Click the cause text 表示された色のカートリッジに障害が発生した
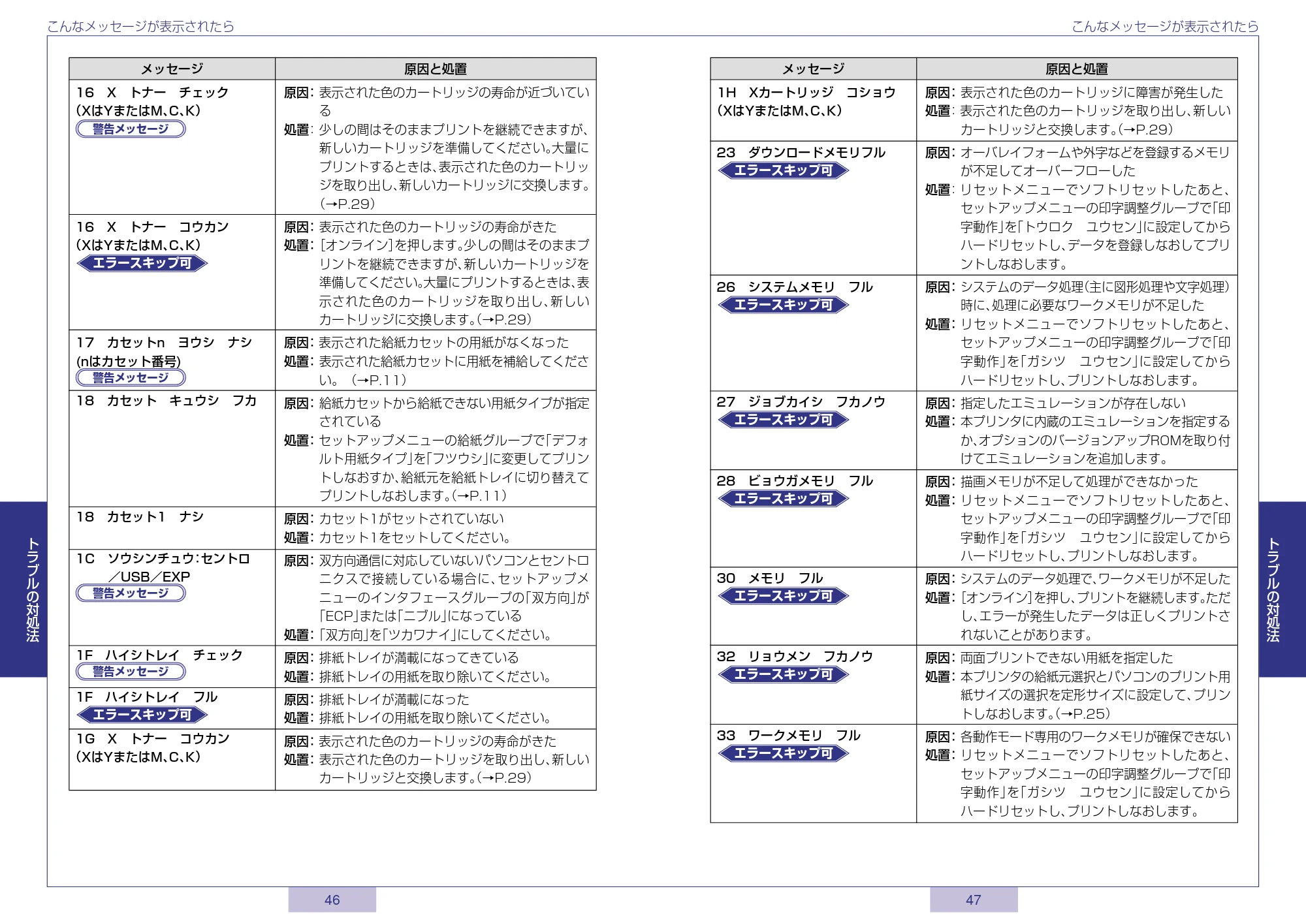 coord(1091,92)
